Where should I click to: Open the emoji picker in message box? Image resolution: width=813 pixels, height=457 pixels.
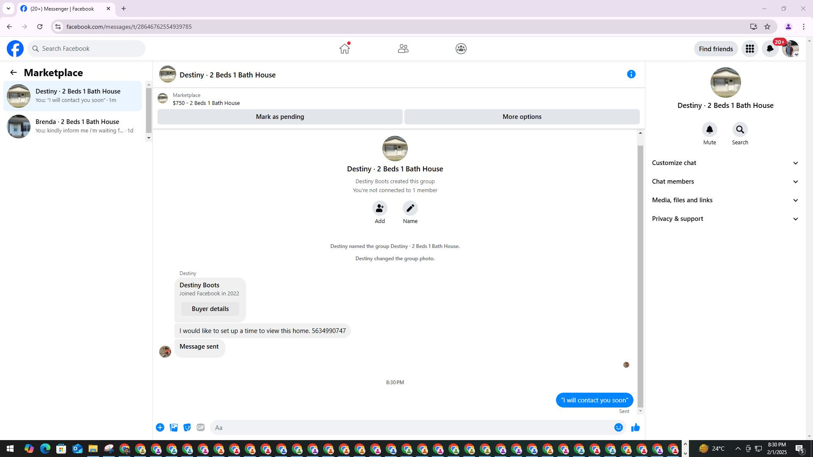(618, 428)
